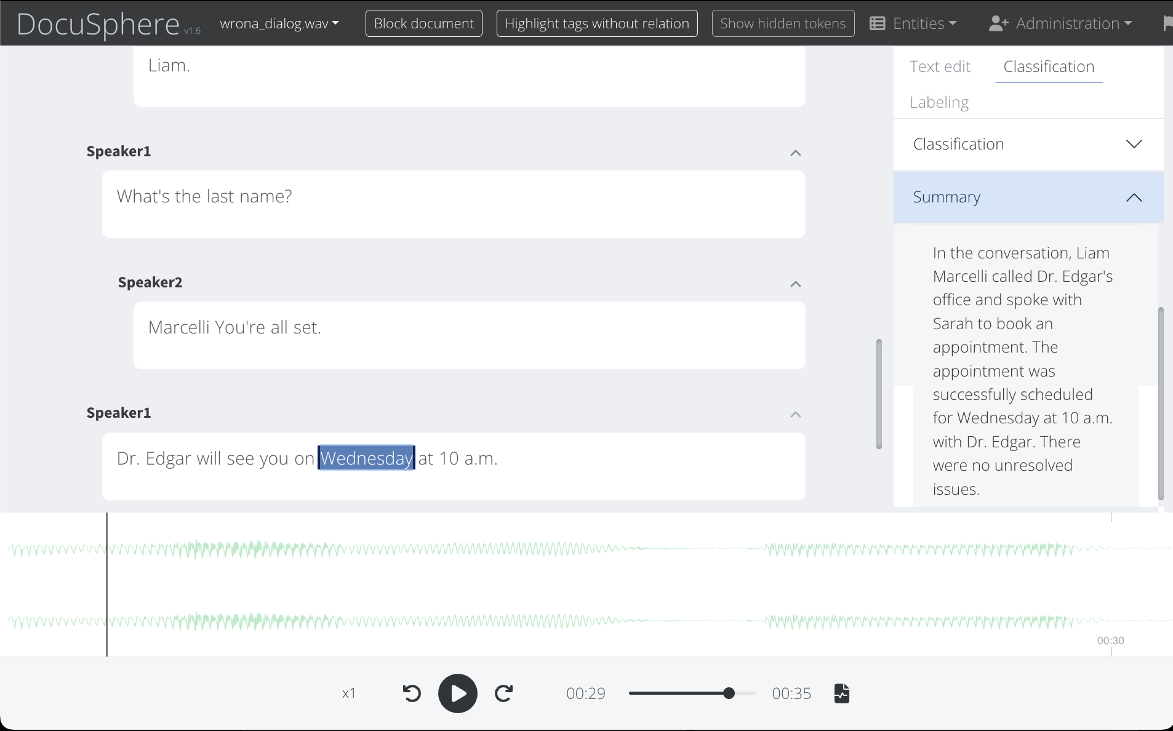Click the Administration user icon
Screen dimensions: 1173x731
click(x=998, y=23)
